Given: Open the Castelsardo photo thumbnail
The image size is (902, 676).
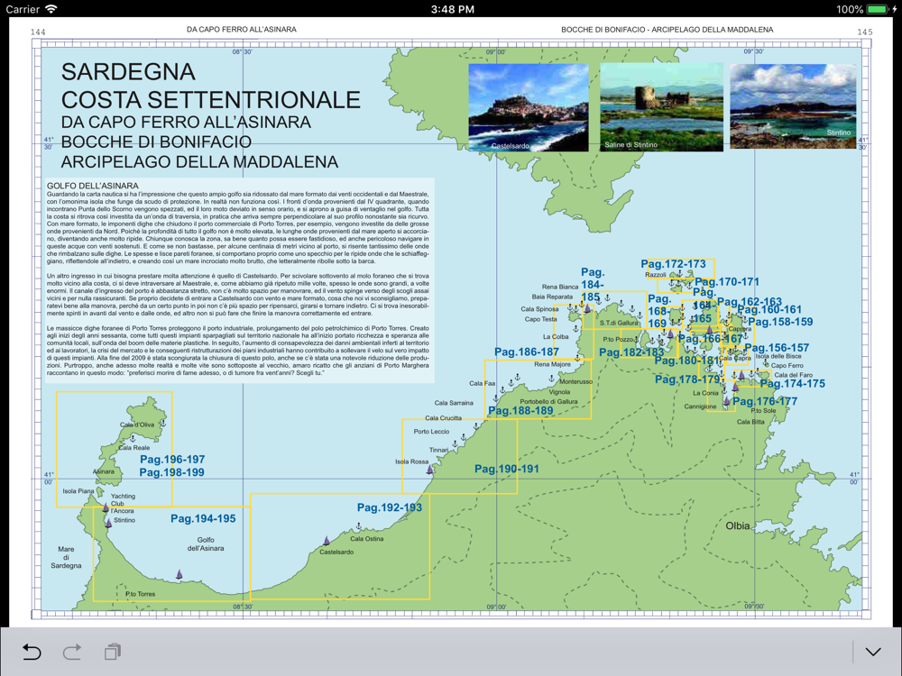Looking at the screenshot, I should coord(528,107).
